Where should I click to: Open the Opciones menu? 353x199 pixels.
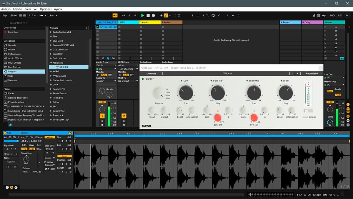coord(46,9)
